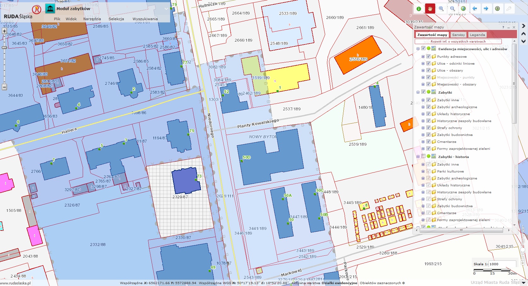528x286 pixels.
Task: Open Narzędzia menu
Action: point(92,19)
